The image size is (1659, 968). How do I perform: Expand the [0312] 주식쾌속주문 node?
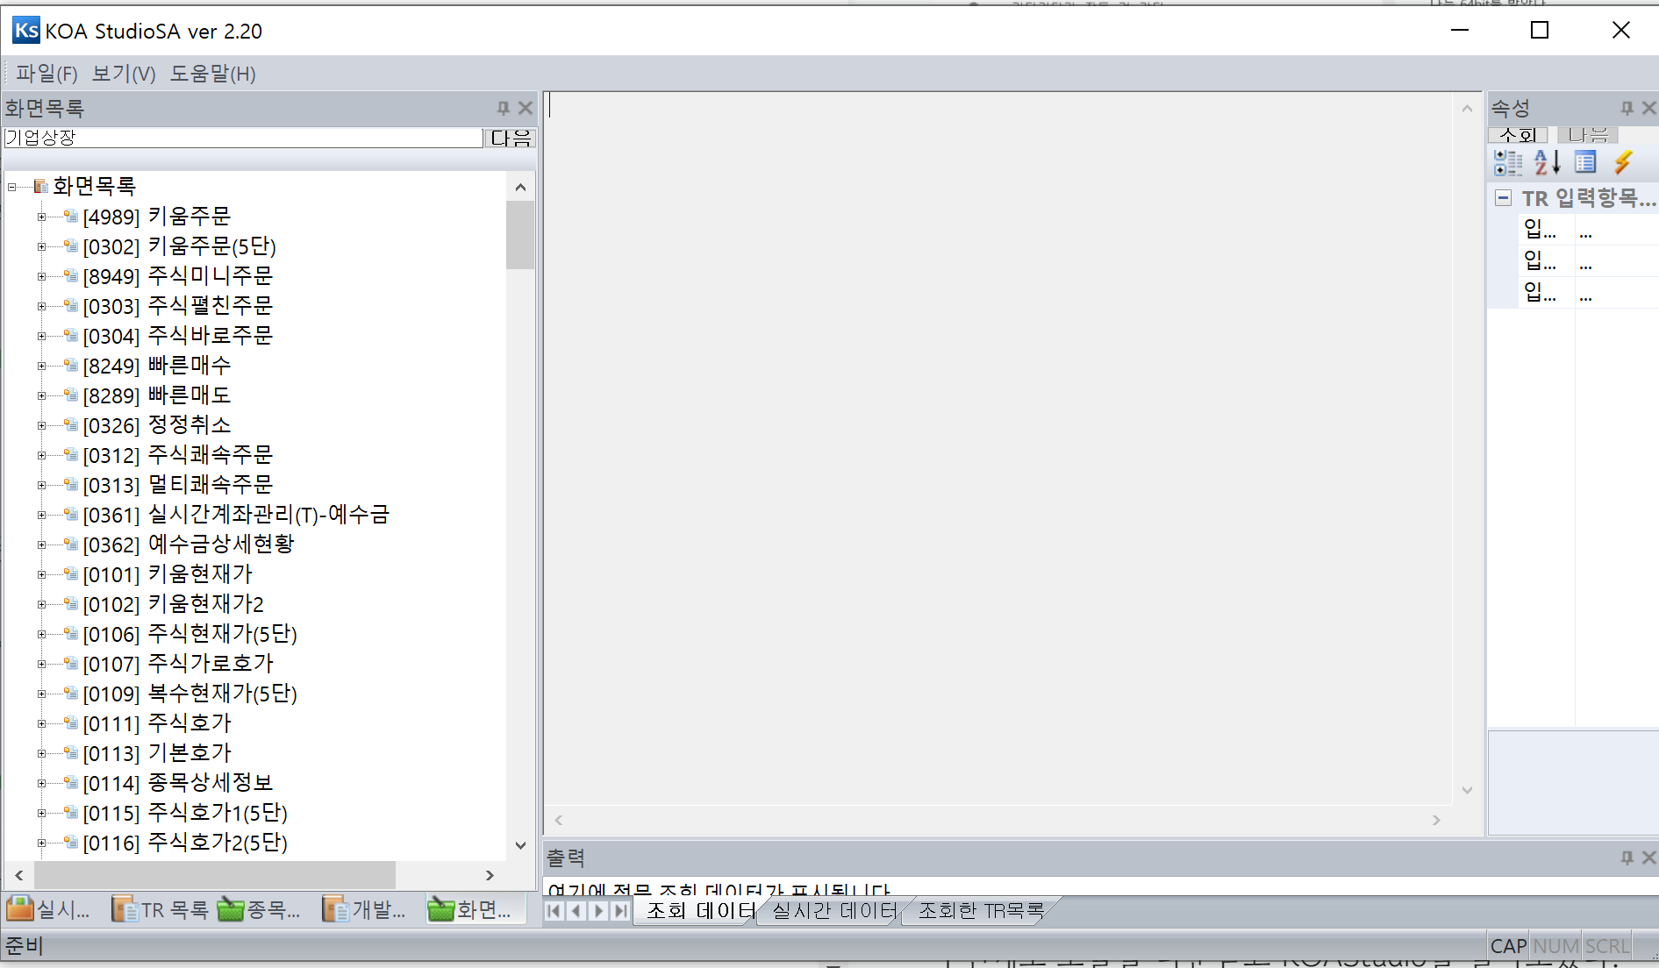click(x=41, y=456)
